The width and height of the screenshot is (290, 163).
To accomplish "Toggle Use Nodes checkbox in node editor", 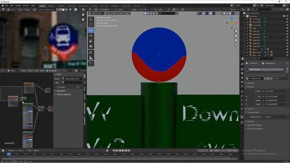I will pyautogui.click(x=47, y=71).
